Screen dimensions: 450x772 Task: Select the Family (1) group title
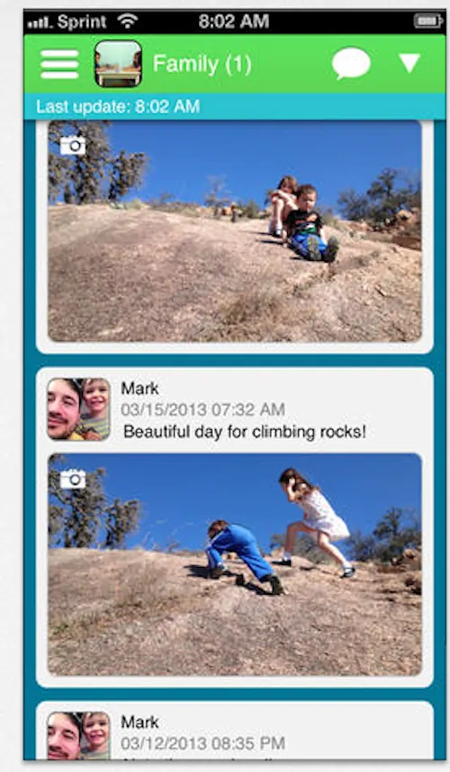point(202,64)
